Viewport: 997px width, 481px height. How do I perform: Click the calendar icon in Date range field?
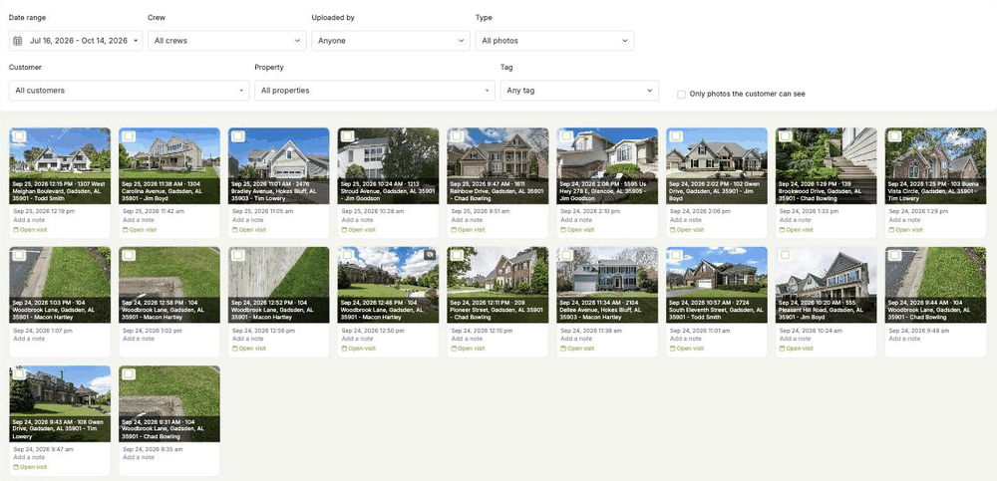[18, 41]
